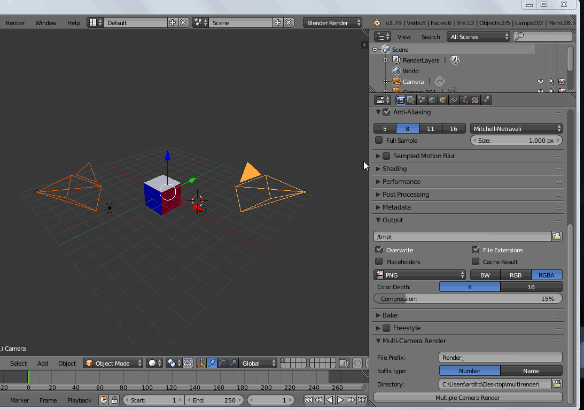This screenshot has height=410, width=584.
Task: Toggle the Overwrite output option off
Action: coord(379,250)
